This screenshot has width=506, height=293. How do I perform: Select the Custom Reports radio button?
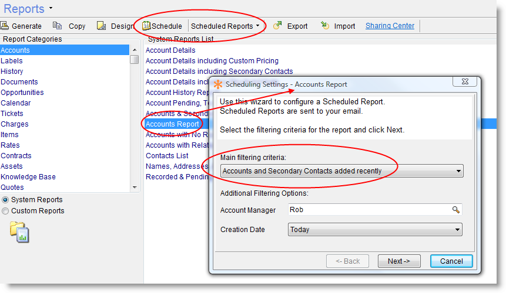[5, 211]
